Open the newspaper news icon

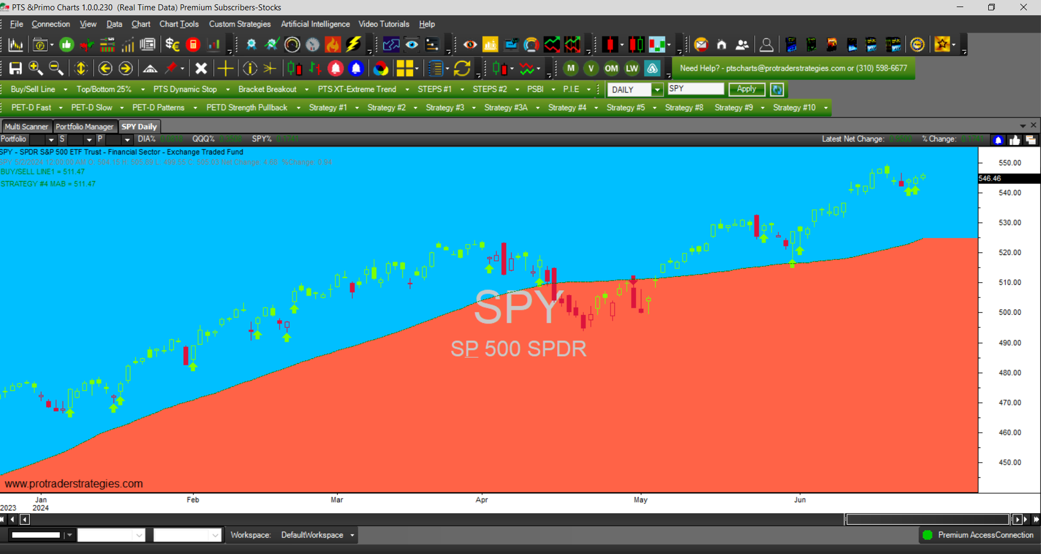point(147,45)
